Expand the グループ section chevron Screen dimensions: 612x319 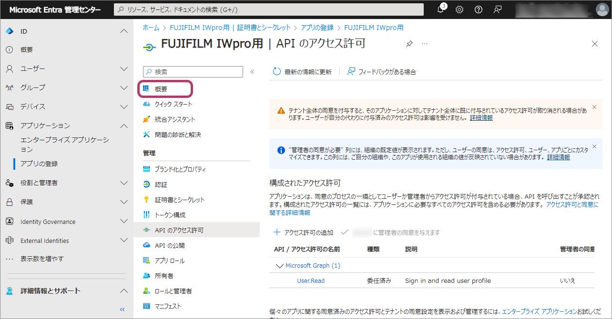[x=124, y=88]
